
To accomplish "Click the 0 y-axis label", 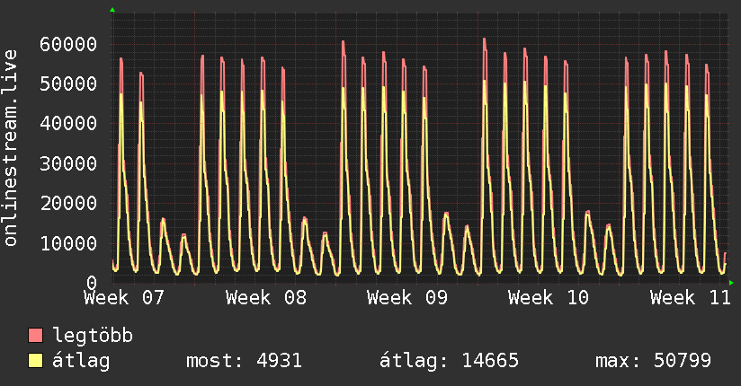I will point(92,283).
